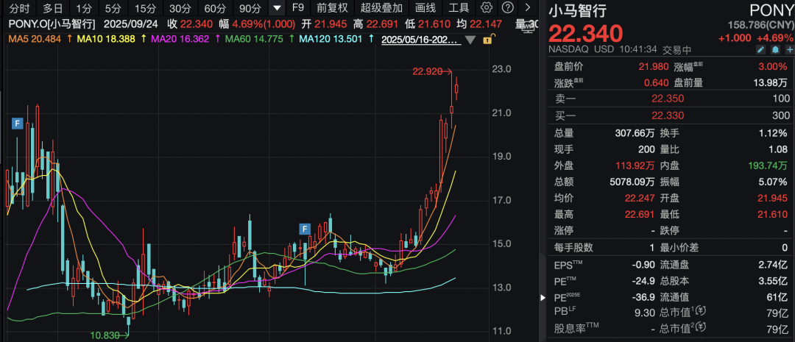The width and height of the screenshot is (795, 342).
Task: Select the 15分 period tab
Action: click(146, 7)
